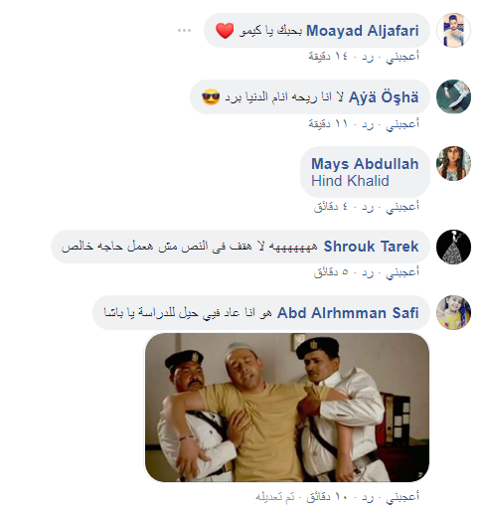Open the police officers image attachment
The height and width of the screenshot is (510, 483).
(287, 408)
